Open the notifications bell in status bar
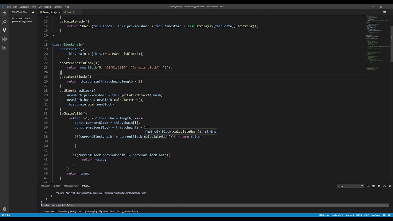 click(389, 215)
